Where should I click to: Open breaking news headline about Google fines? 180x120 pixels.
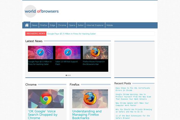tap(71, 34)
